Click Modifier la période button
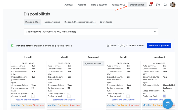Screen dimensions: 178x110 click(x=159, y=46)
